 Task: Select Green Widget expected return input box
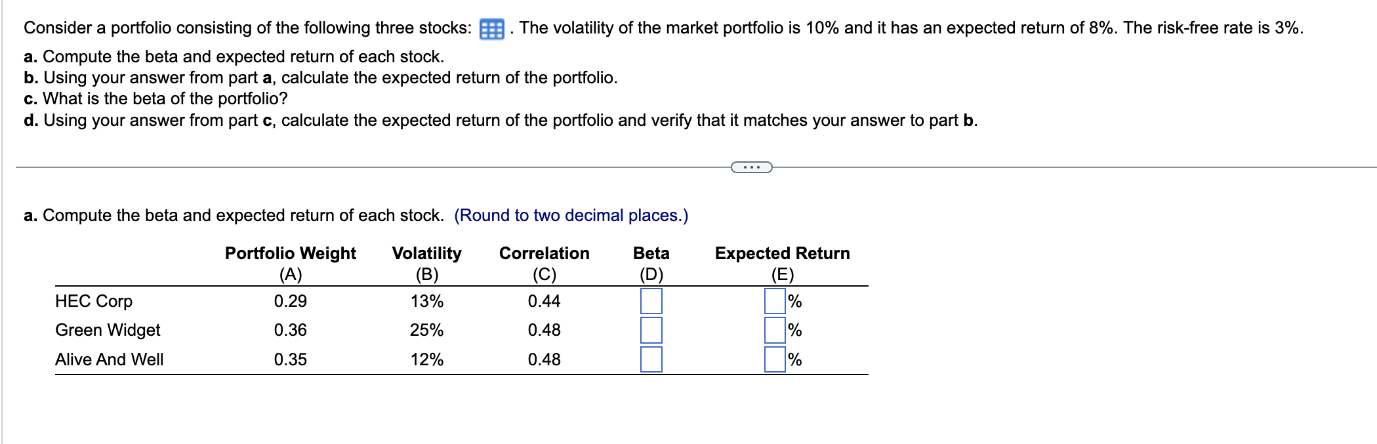click(x=775, y=330)
